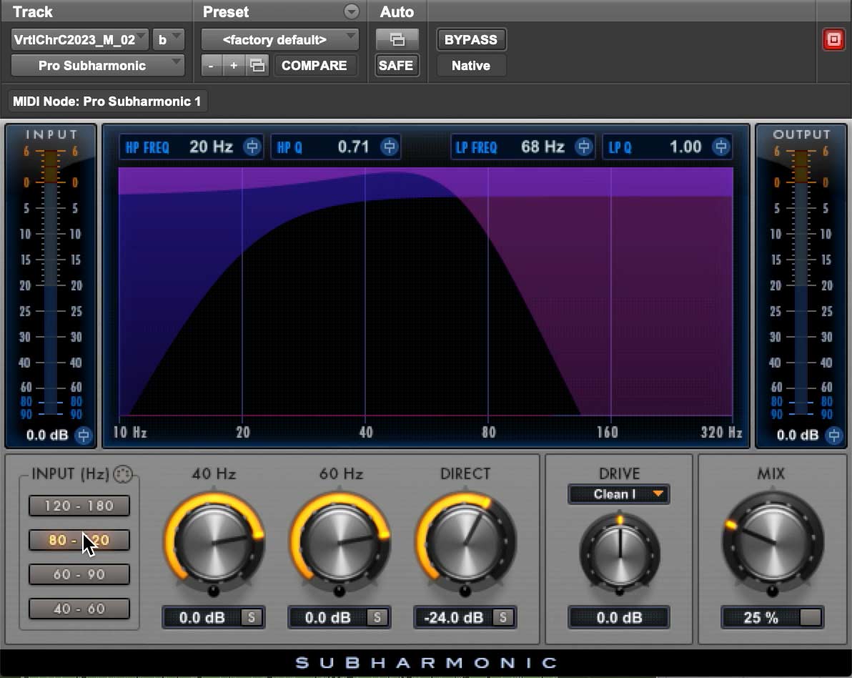Toggle the BYPASS button
This screenshot has height=678, width=852.
click(x=470, y=39)
